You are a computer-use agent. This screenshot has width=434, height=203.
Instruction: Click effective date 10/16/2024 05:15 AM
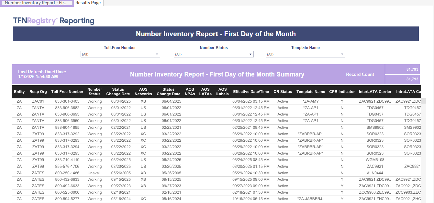(x=251, y=199)
